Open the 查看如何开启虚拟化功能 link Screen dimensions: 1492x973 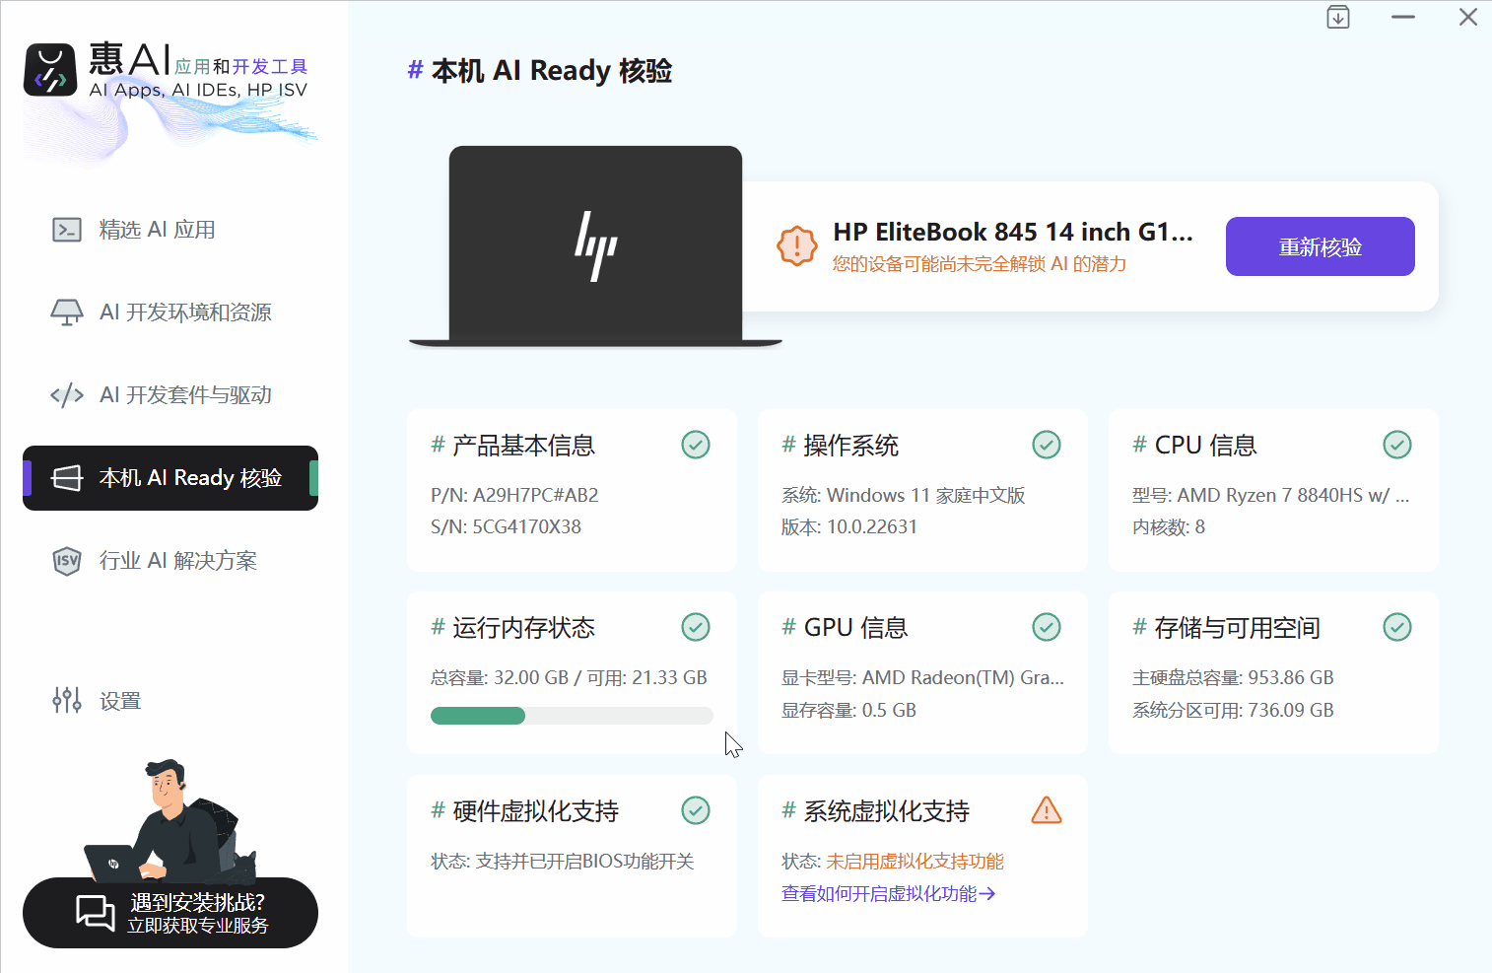889,893
